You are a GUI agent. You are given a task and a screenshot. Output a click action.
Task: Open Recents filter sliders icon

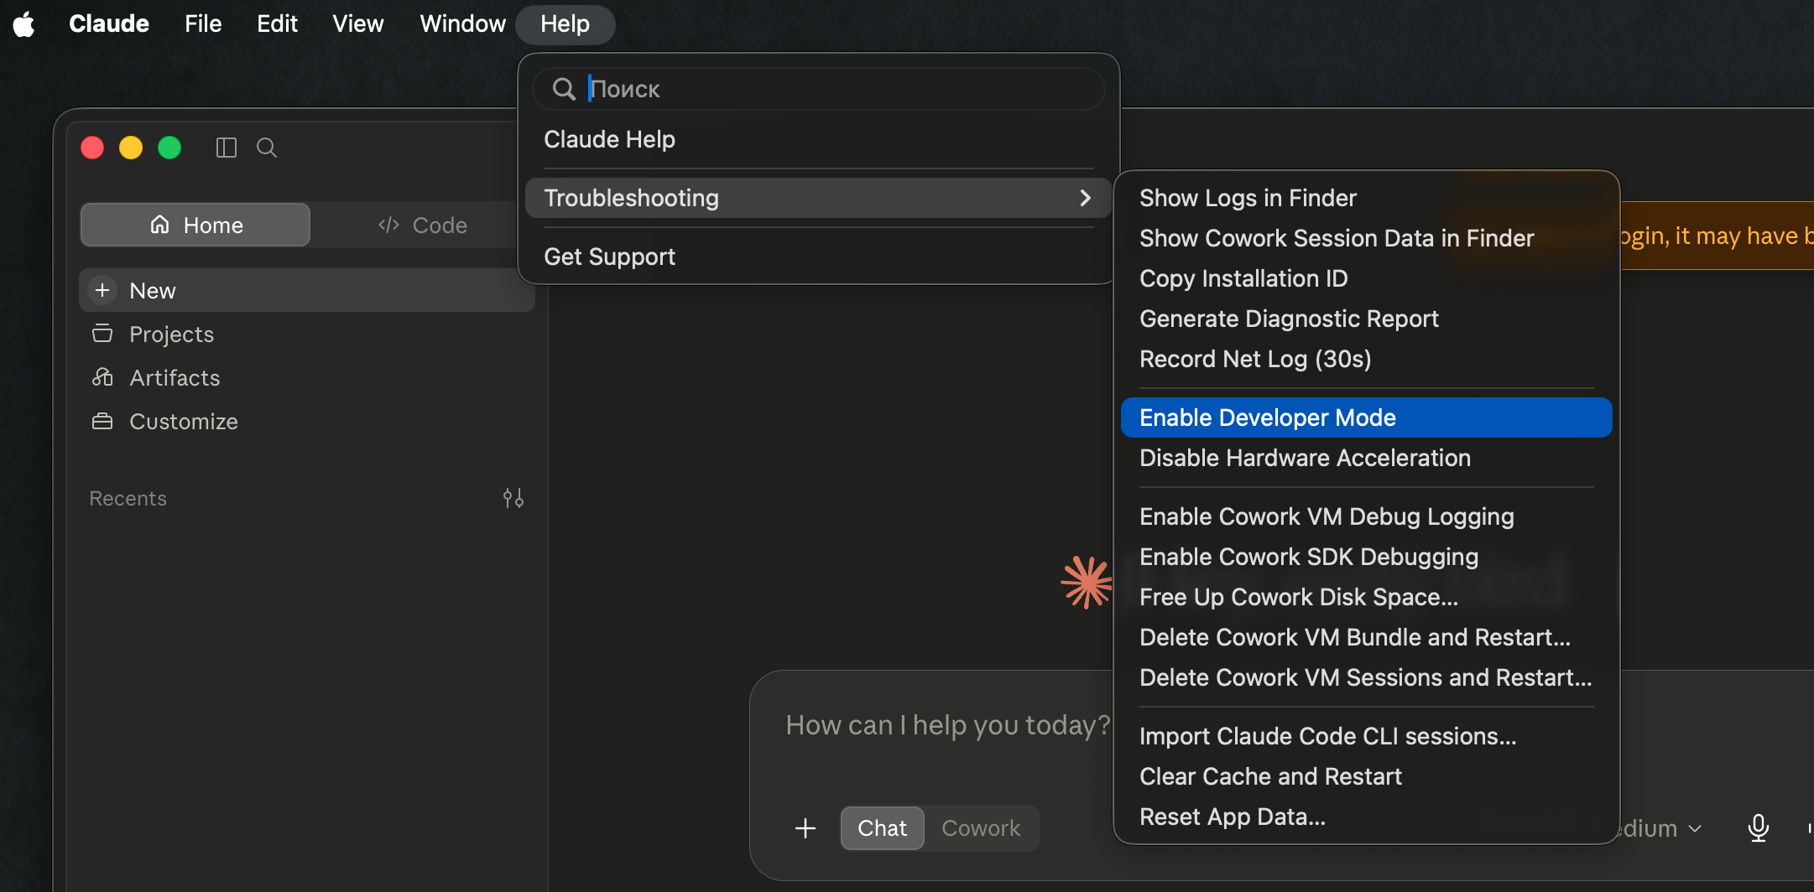513,499
